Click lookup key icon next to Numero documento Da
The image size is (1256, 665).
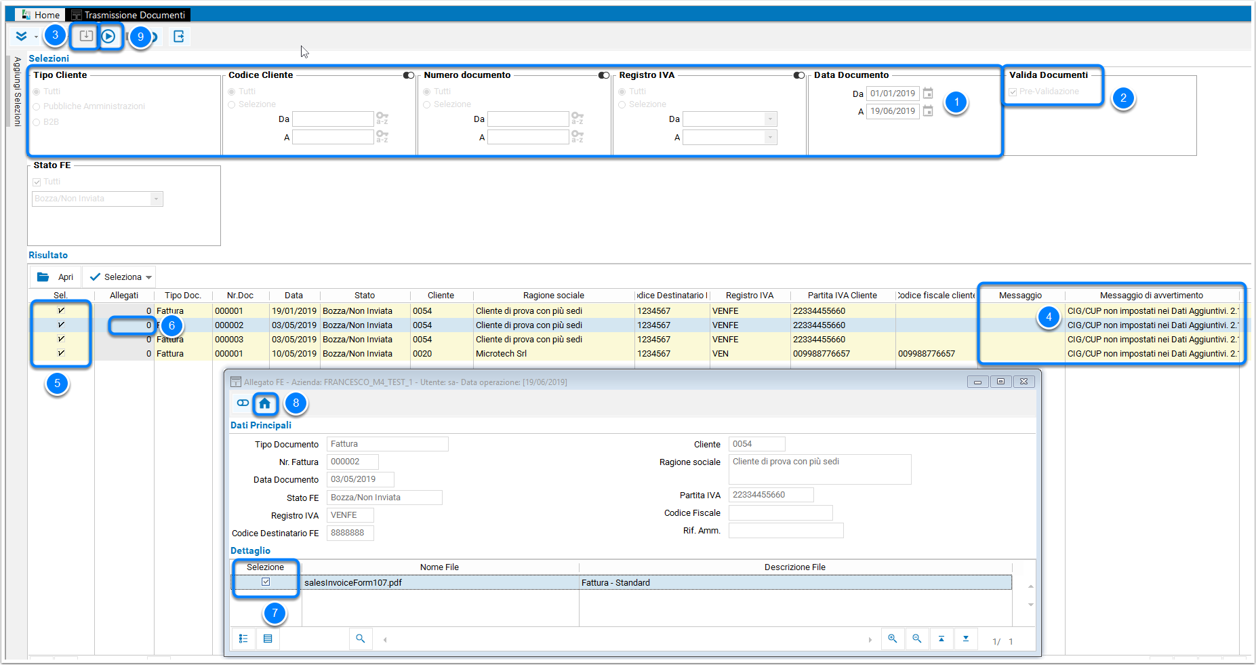[578, 119]
